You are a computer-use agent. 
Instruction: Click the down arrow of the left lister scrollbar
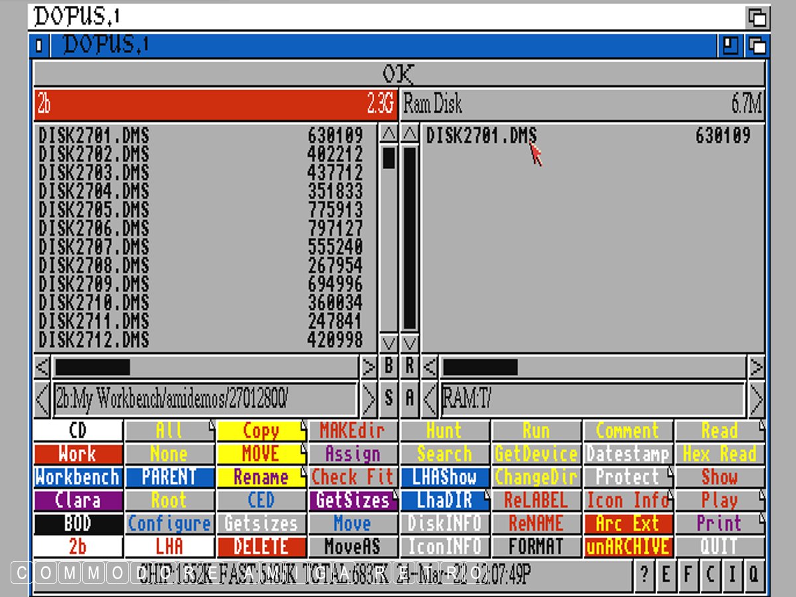[389, 344]
